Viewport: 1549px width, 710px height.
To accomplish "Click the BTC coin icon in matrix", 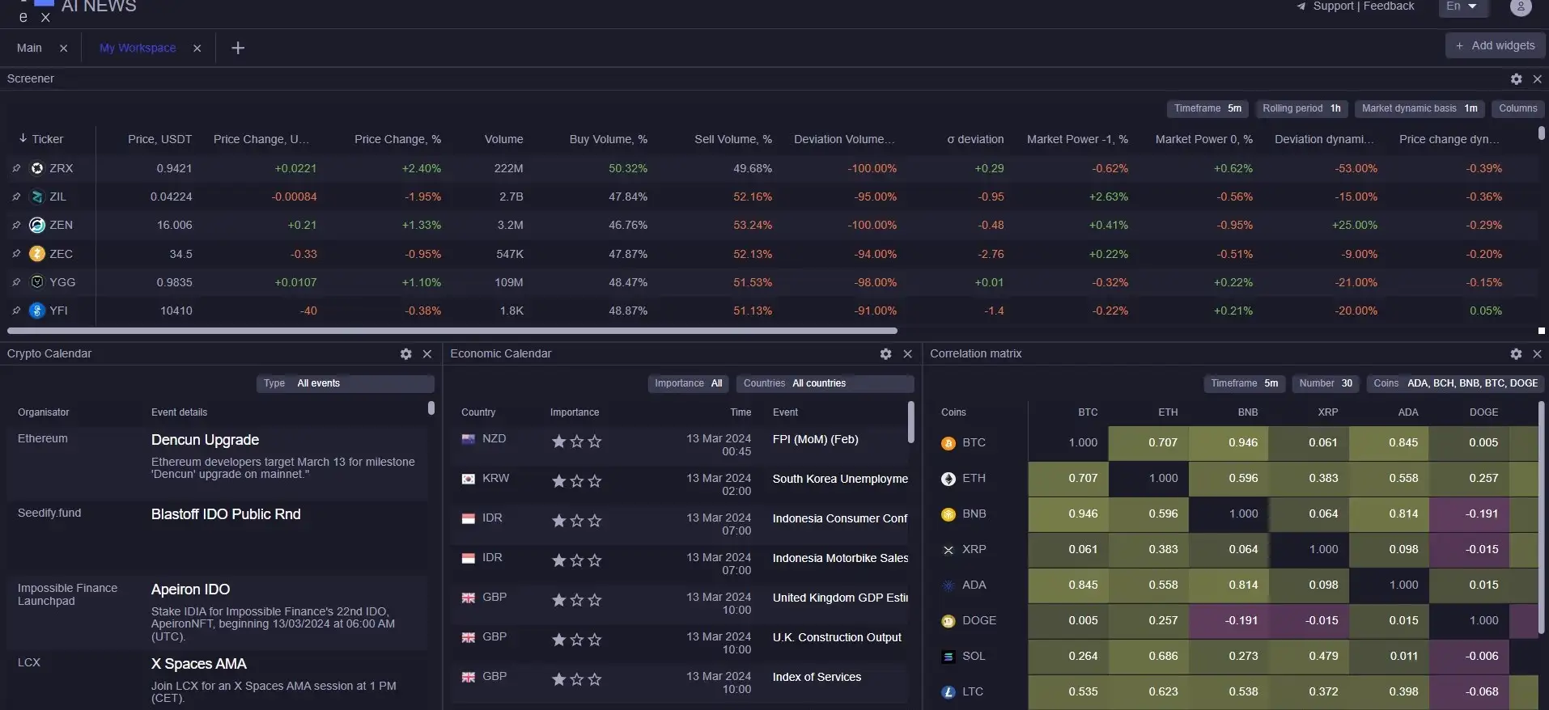I will coord(948,443).
